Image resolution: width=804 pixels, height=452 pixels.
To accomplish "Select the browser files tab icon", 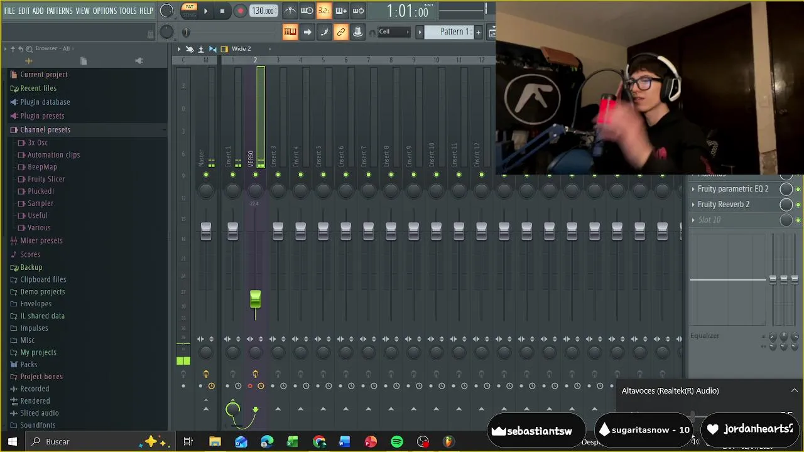I will [84, 61].
